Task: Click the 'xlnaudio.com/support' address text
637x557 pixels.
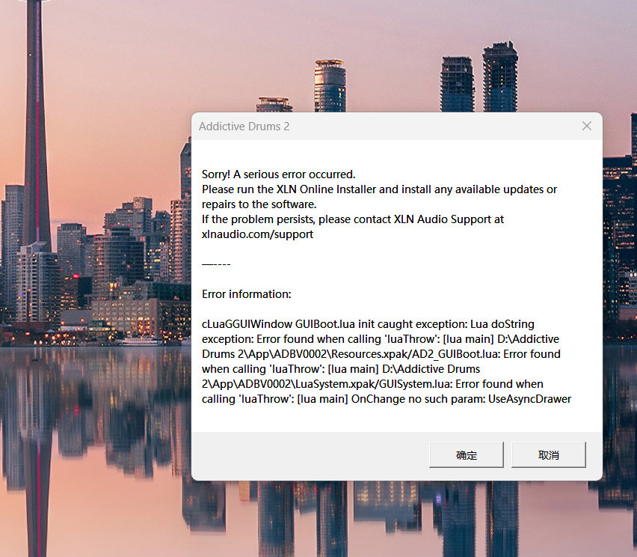Action: pyautogui.click(x=257, y=234)
